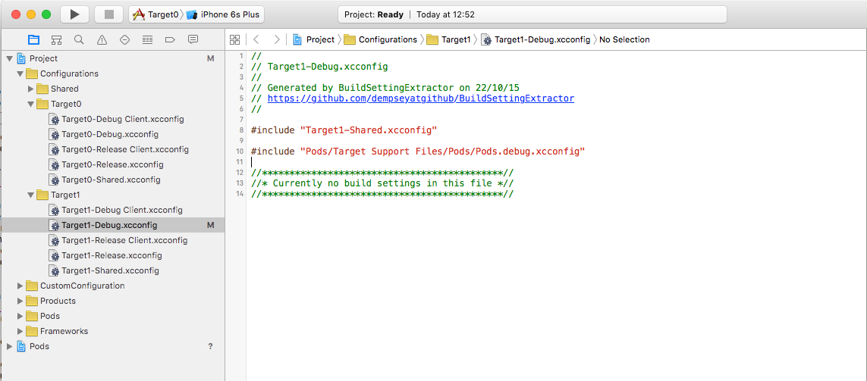Go back using the editor back arrow
This screenshot has height=381, width=867.
click(x=256, y=39)
